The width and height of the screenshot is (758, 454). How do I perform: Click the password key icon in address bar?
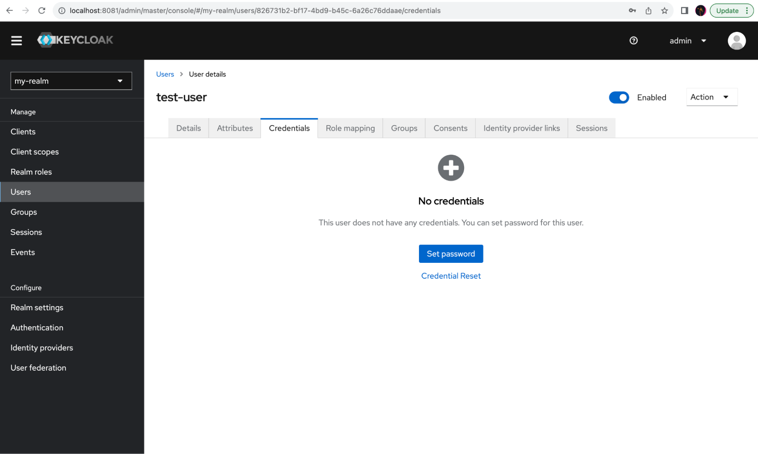pos(632,11)
